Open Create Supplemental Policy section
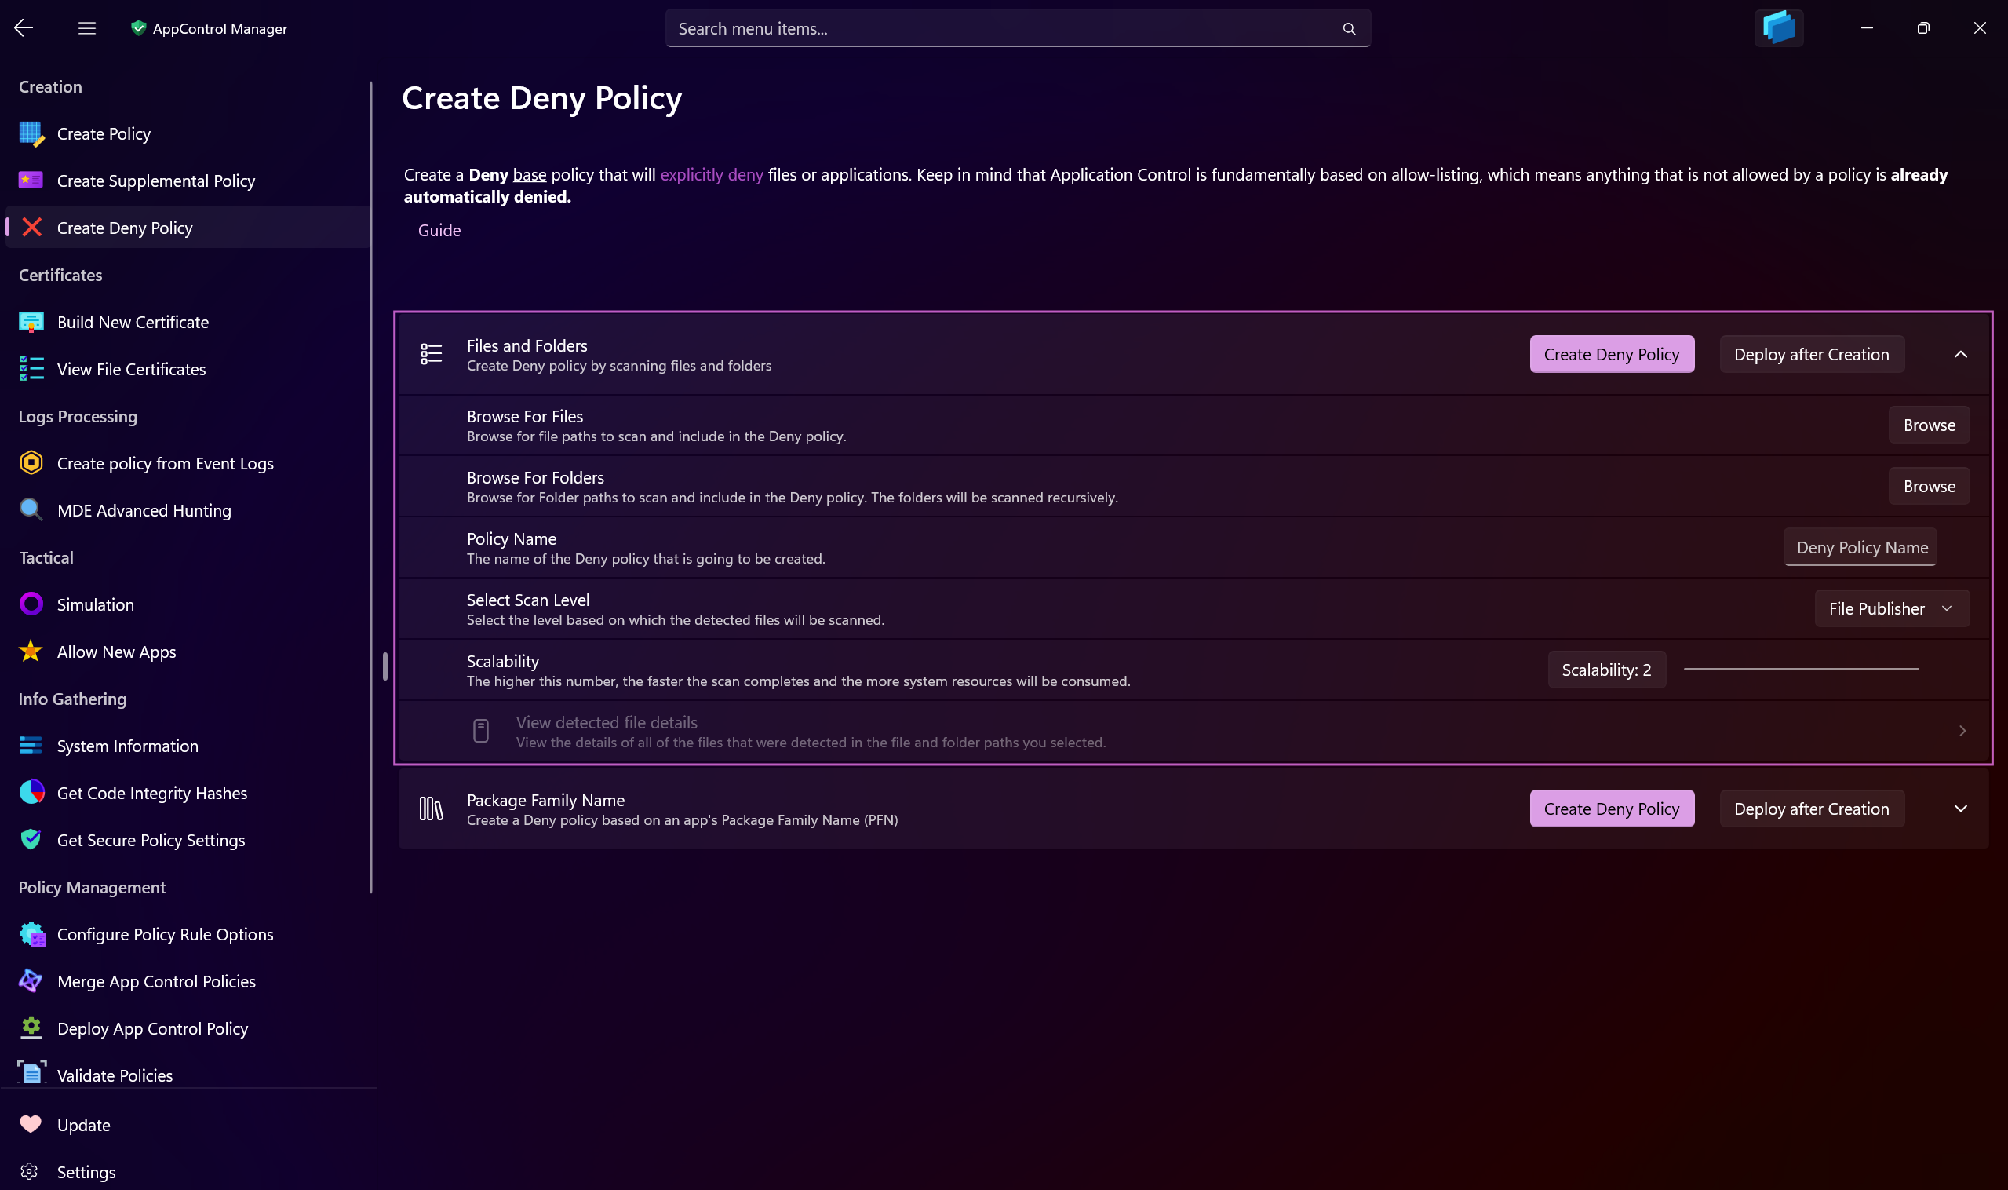Viewport: 2008px width, 1190px height. point(156,180)
